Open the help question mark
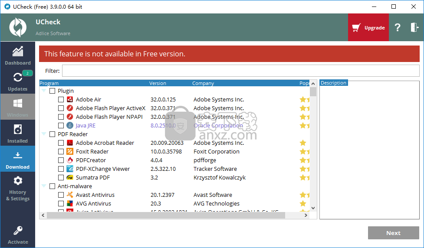This screenshot has width=424, height=248. pyautogui.click(x=397, y=27)
